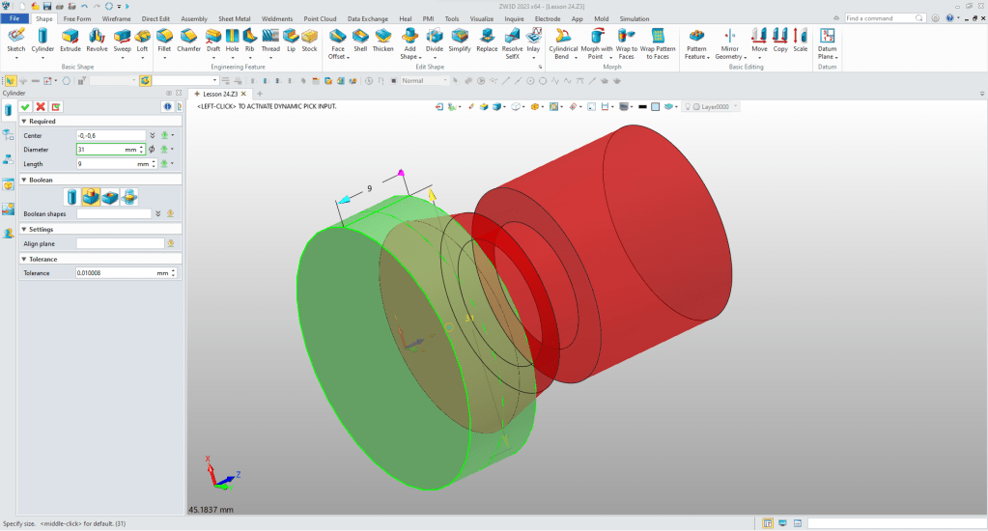This screenshot has height=531, width=988.
Task: Select the Base boolean option
Action: click(x=72, y=197)
